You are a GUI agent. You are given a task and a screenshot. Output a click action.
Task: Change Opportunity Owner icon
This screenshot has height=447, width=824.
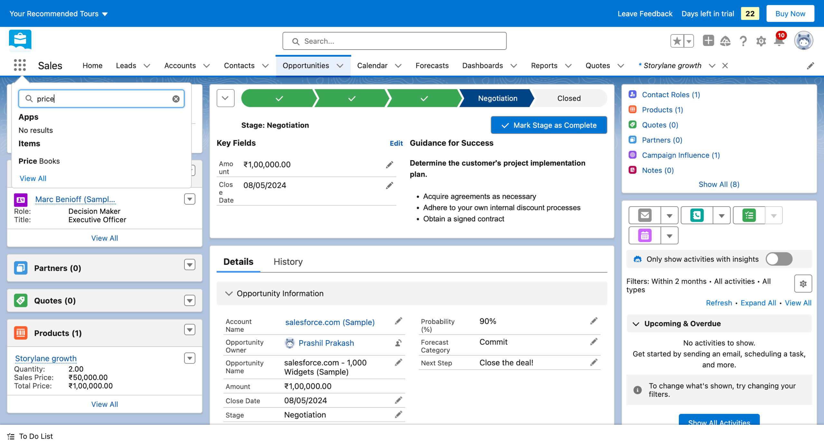[x=398, y=343]
